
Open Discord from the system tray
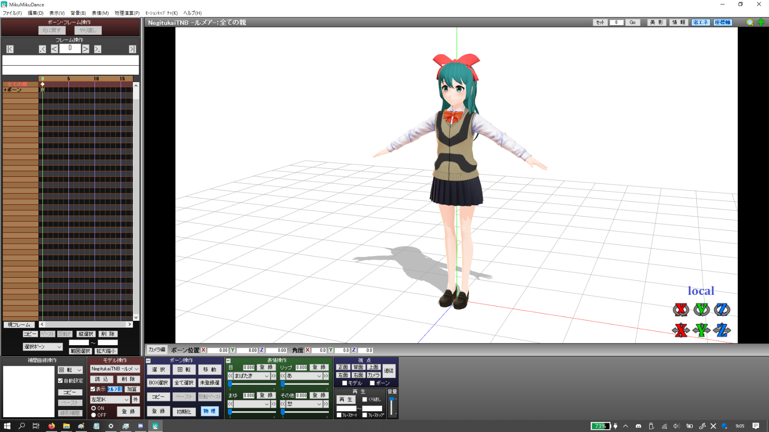click(638, 426)
